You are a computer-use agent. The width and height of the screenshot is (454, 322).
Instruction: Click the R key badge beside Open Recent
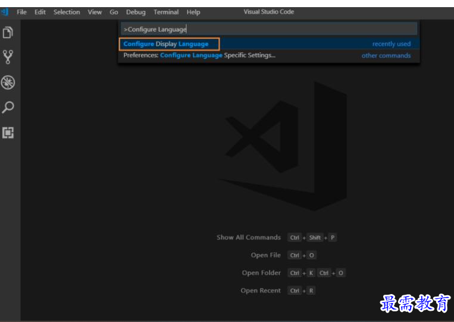point(311,291)
